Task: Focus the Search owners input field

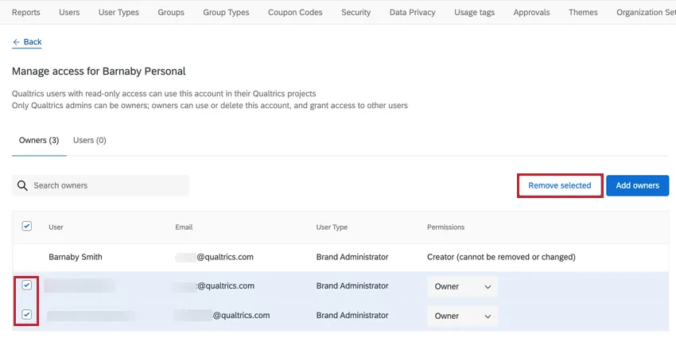Action: [107, 185]
